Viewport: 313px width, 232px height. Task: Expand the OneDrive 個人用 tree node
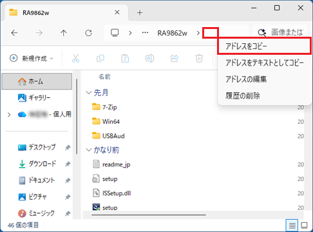tap(9, 115)
